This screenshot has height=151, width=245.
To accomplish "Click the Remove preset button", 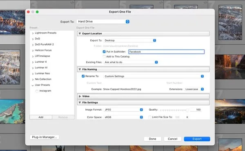I will click(x=63, y=117).
